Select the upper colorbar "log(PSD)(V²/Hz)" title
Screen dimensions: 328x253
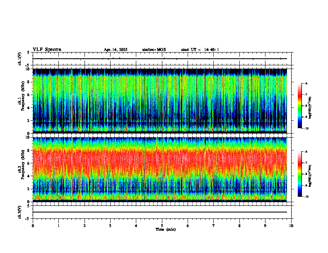(310, 108)
